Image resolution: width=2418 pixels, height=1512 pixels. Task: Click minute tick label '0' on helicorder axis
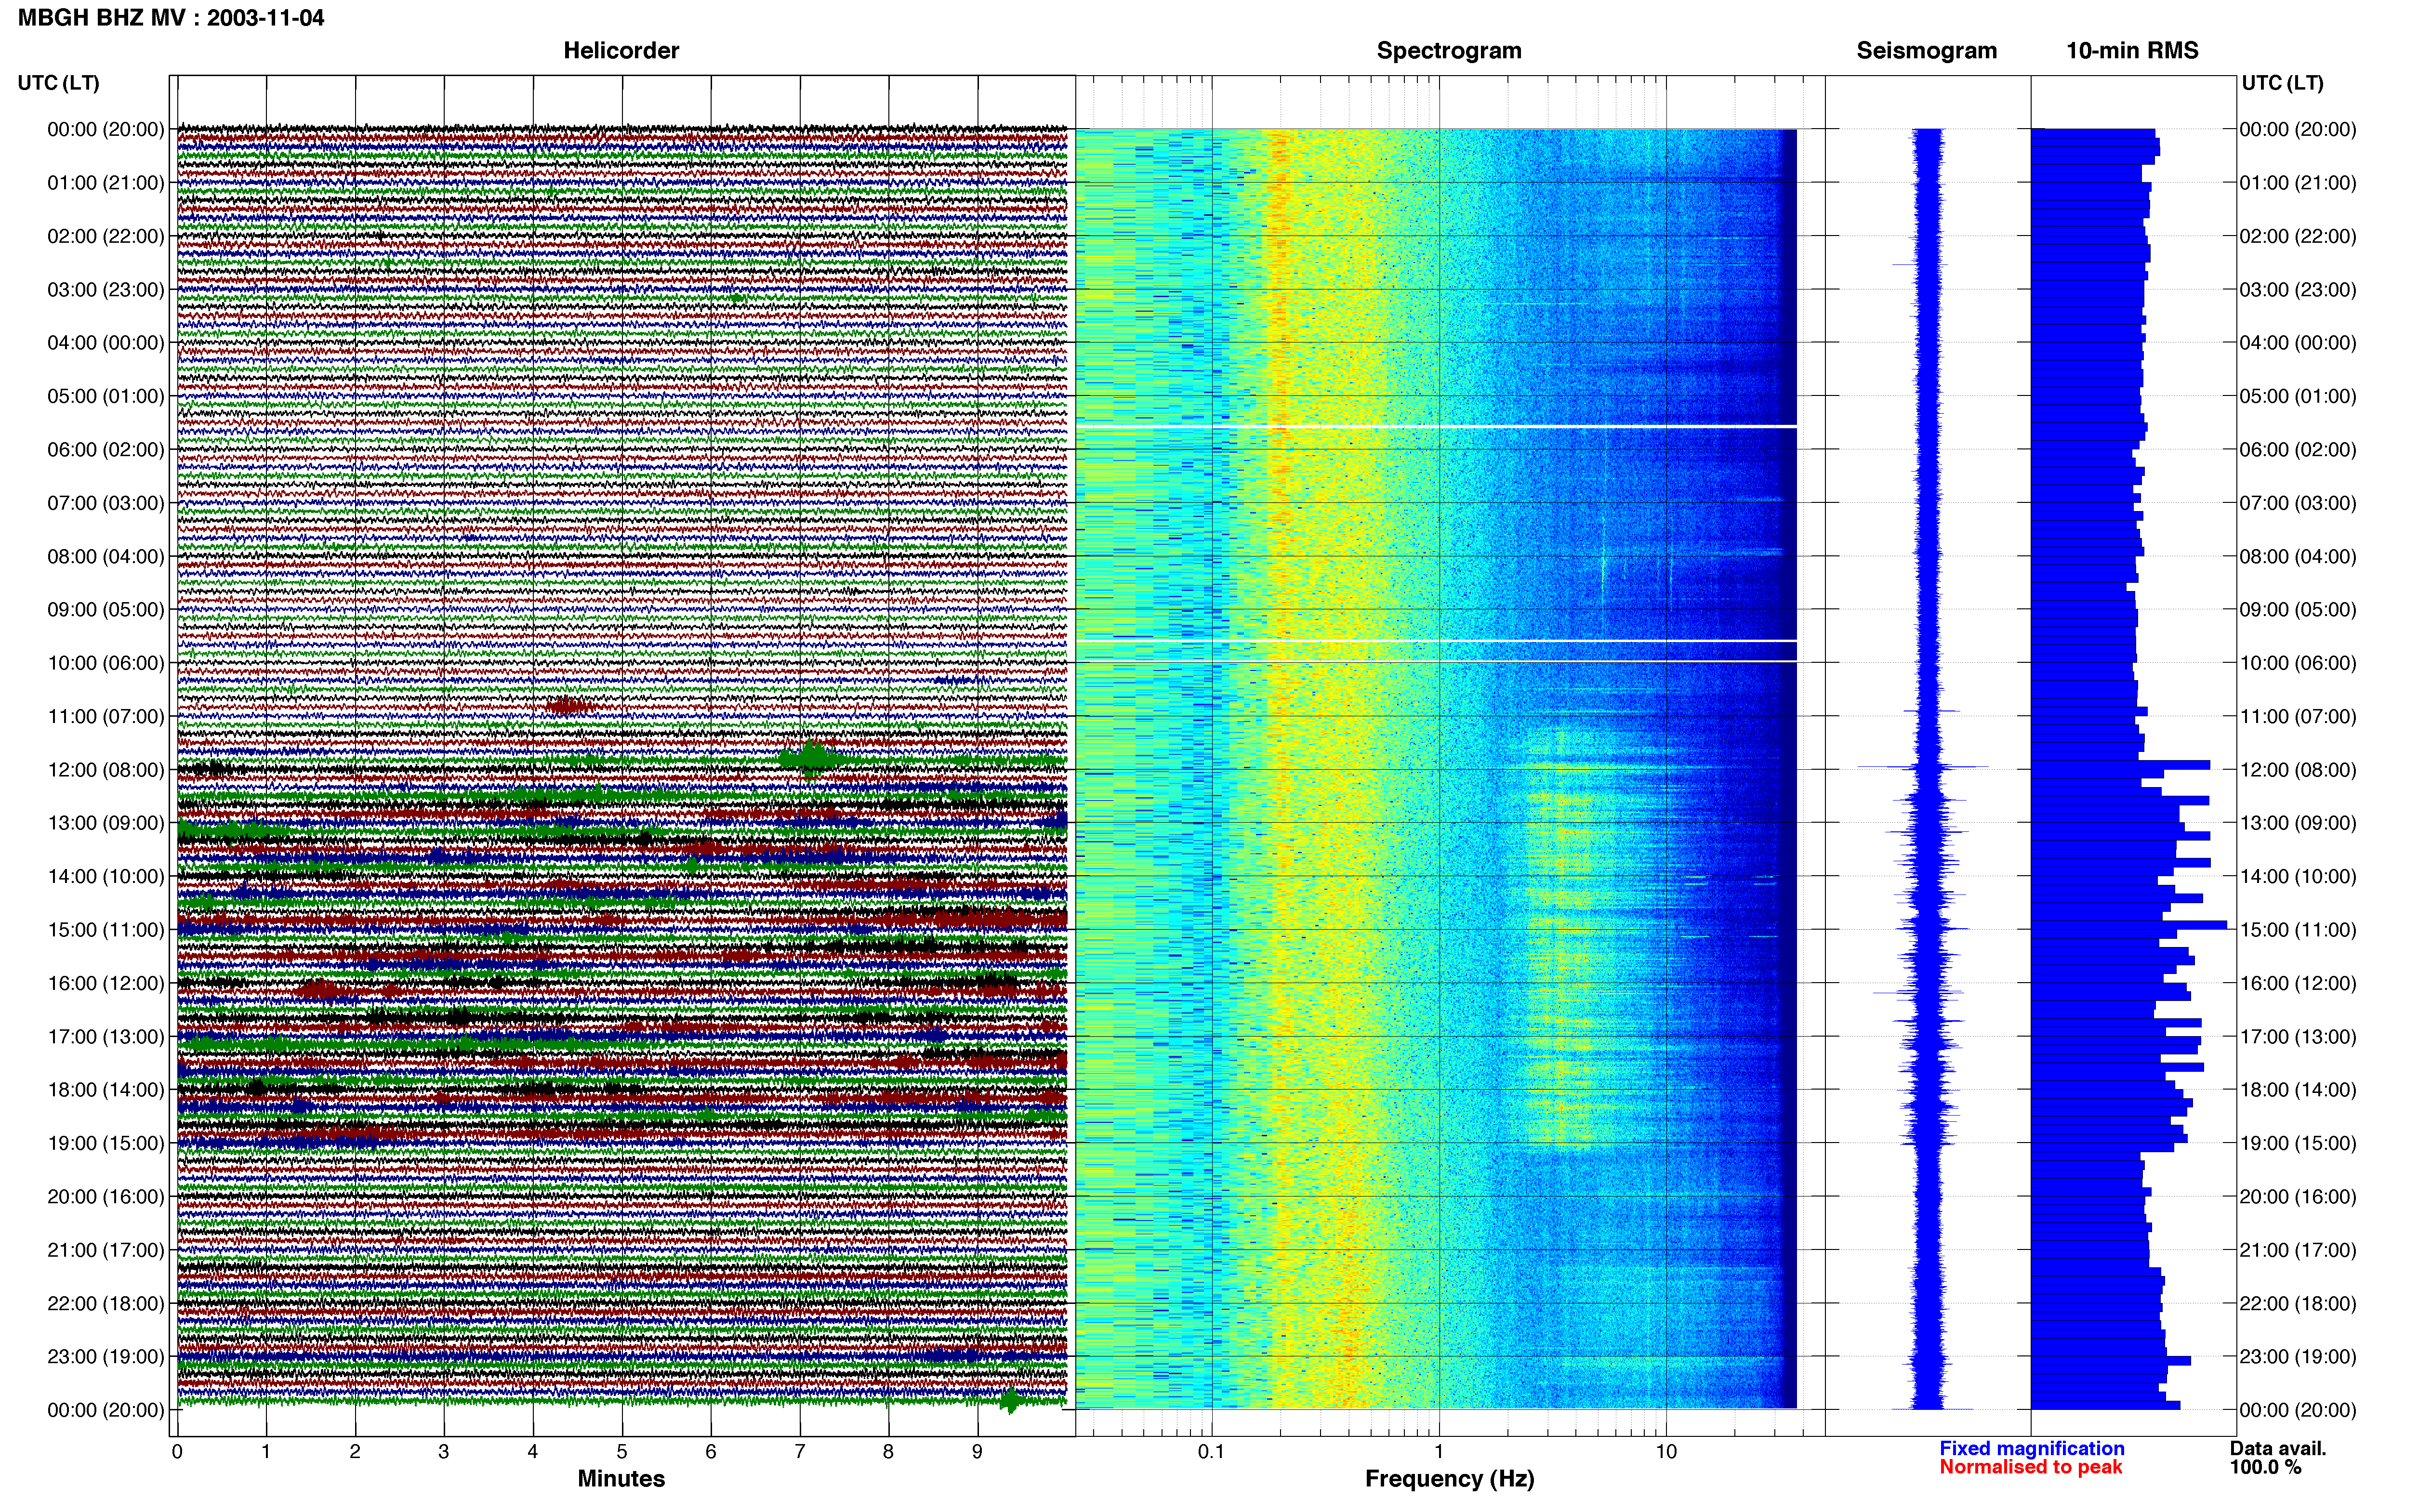[177, 1451]
